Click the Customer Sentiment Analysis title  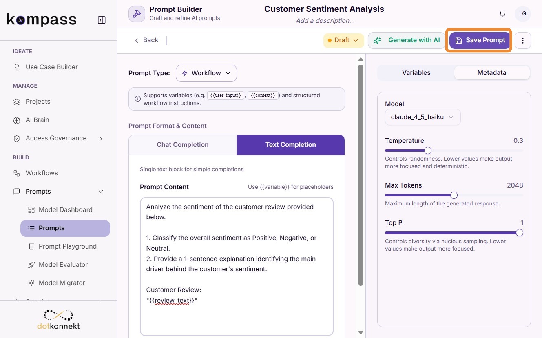[x=324, y=9]
